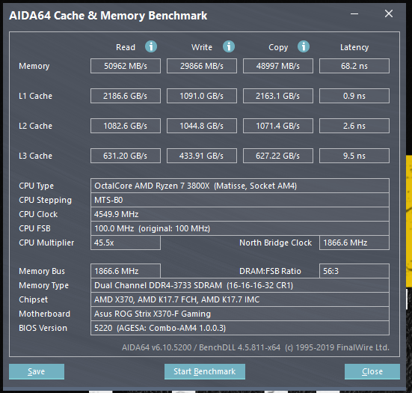Screen dimensions: 412x393
Task: Click the CPU Multiplier value 45.5x
Action: [x=126, y=243]
